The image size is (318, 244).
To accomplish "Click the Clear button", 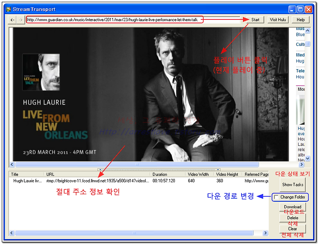I will point(292,229).
